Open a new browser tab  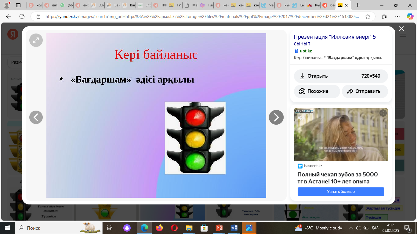[358, 5]
